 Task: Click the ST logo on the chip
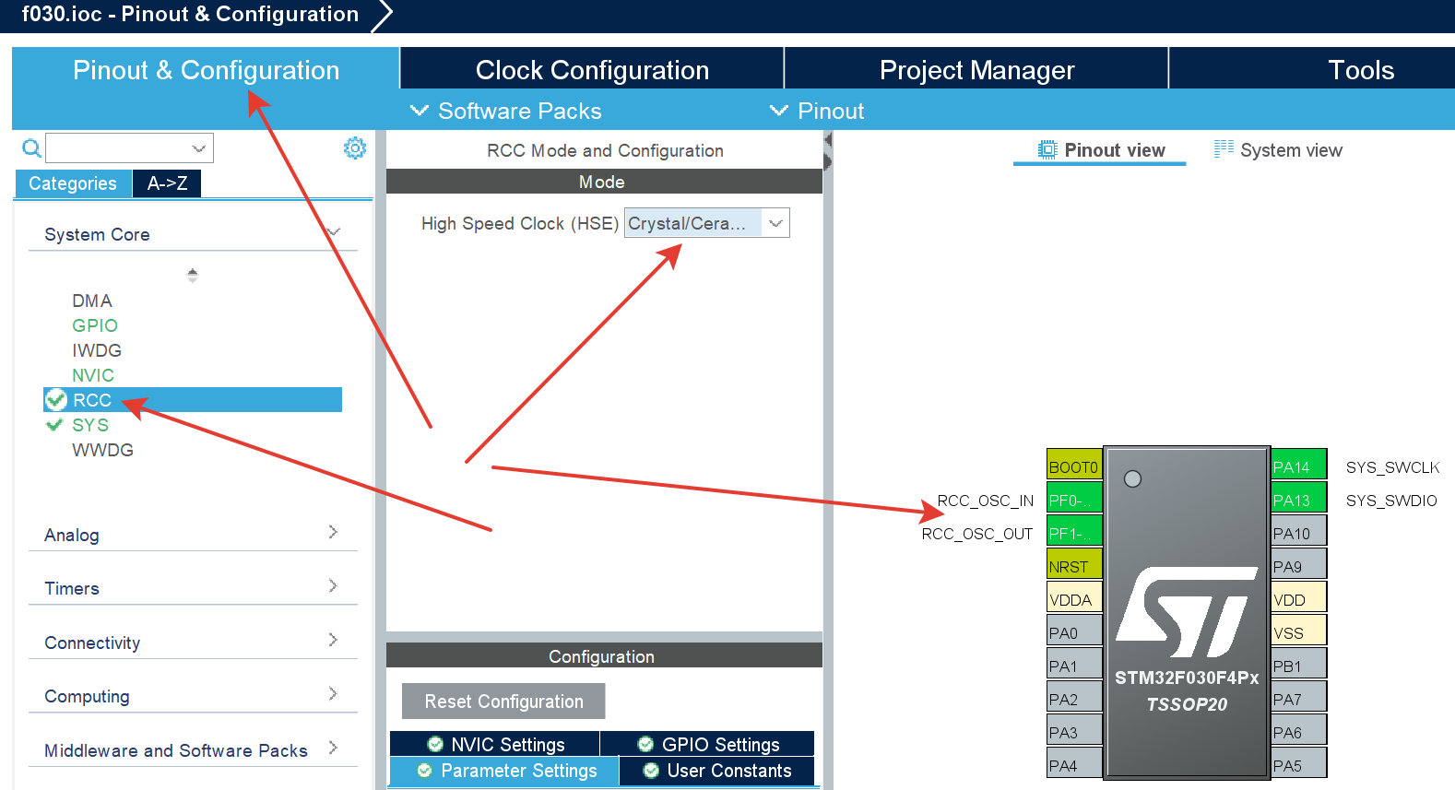coord(1187,611)
